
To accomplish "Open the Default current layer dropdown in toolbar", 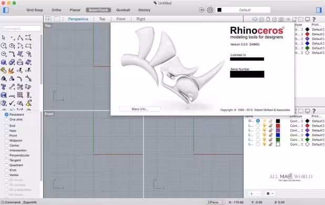I will [243, 10].
